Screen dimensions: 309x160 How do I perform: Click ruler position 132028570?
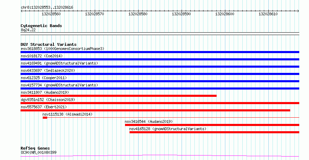[94, 14]
